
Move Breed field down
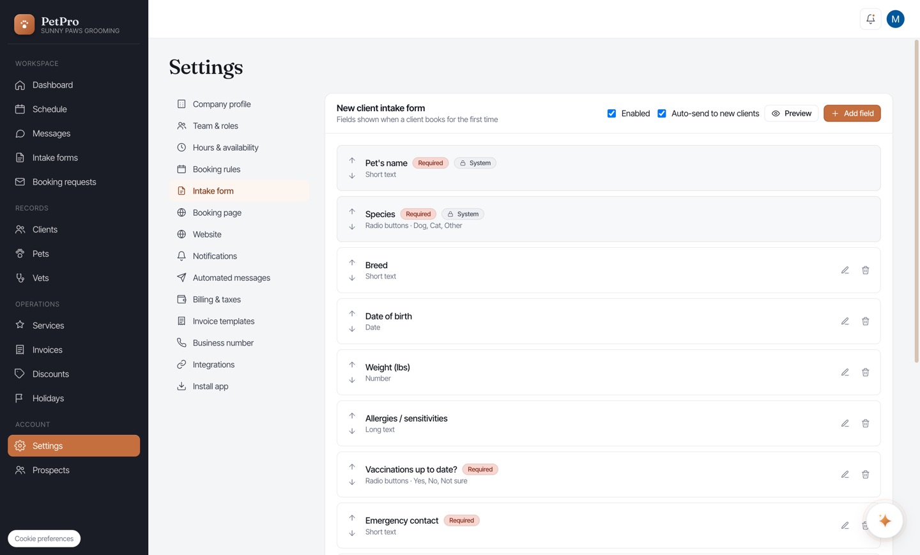(x=352, y=278)
